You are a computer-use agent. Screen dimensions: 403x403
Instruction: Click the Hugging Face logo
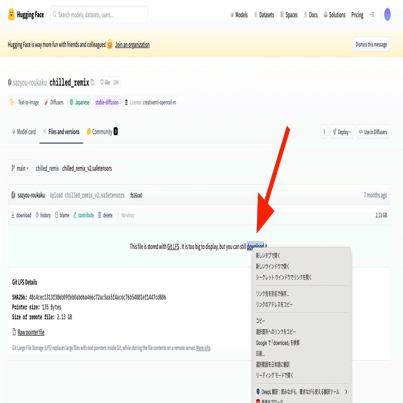(26, 14)
